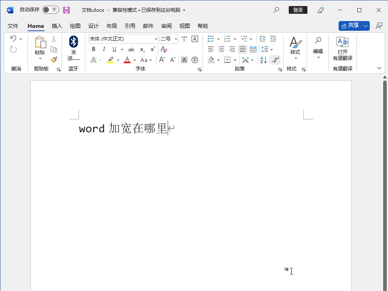Increase font size with the A^ icon
The height and width of the screenshot is (291, 388).
click(x=162, y=59)
